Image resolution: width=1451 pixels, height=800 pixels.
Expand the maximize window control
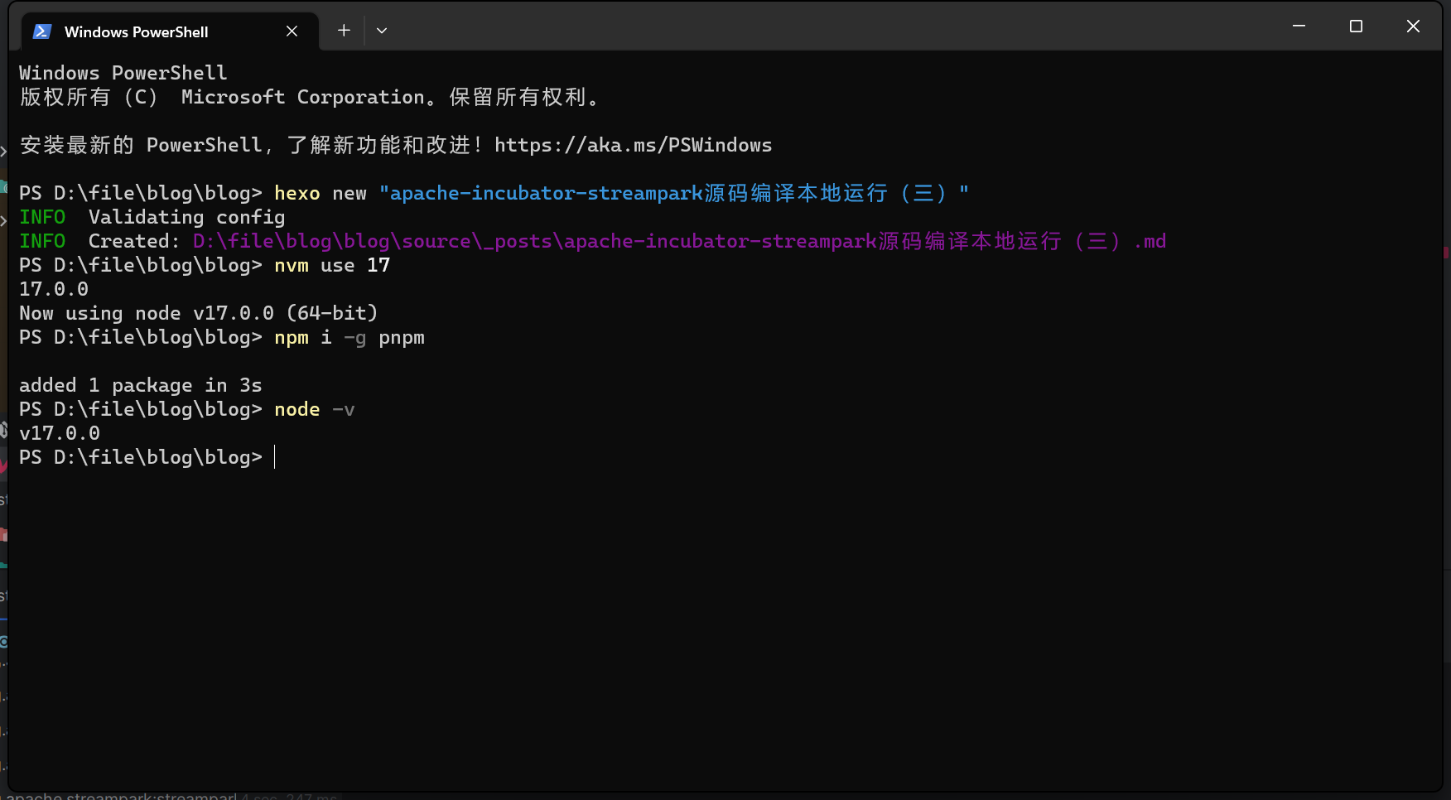click(1356, 26)
